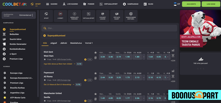
Task: Open Euroopa Liiga in sidebar
Action: 16,73
